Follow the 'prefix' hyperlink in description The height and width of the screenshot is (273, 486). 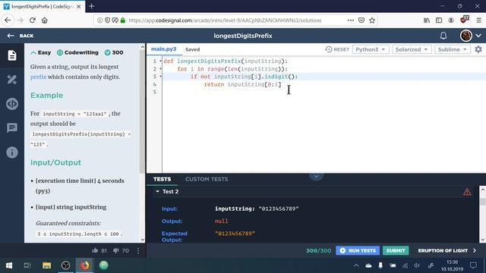38,77
